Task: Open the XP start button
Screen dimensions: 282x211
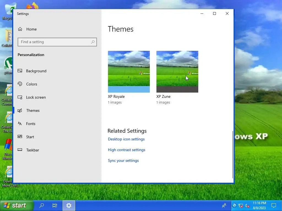Action: [17, 206]
